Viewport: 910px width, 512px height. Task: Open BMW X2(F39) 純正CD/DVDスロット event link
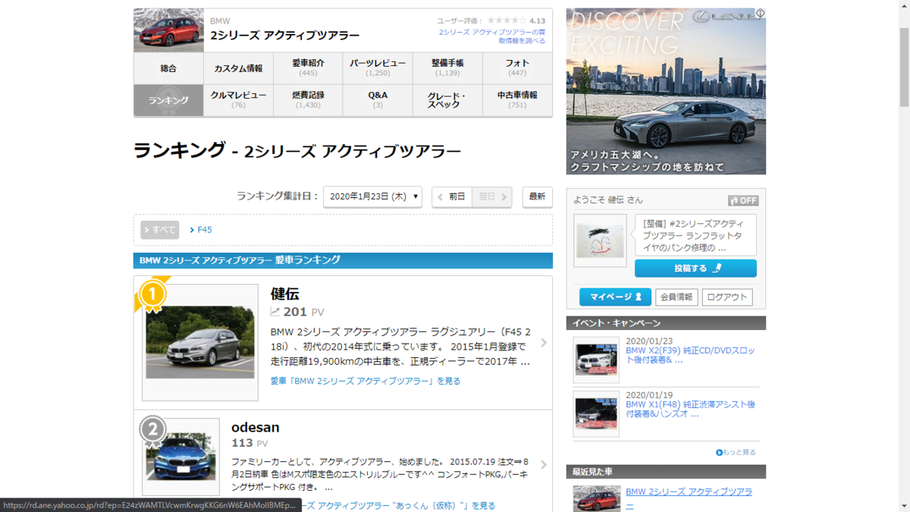691,355
